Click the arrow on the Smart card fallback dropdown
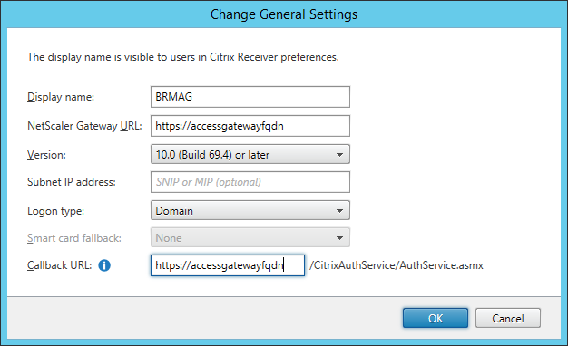Screen dimensions: 568x346 point(339,238)
